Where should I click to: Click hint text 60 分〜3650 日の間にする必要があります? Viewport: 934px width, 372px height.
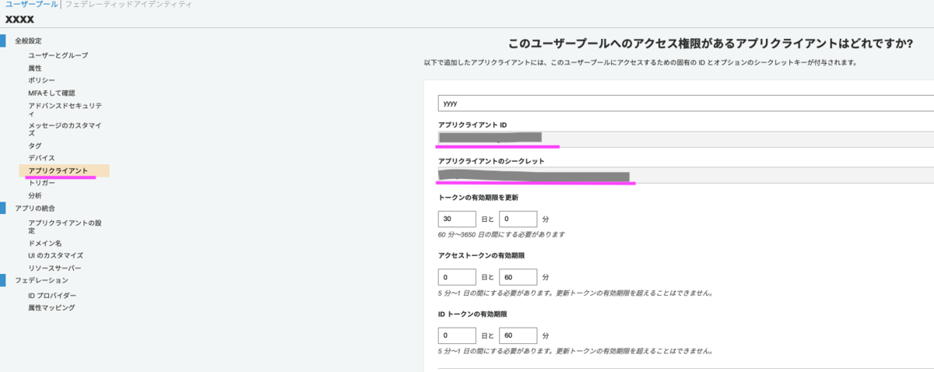tap(501, 234)
